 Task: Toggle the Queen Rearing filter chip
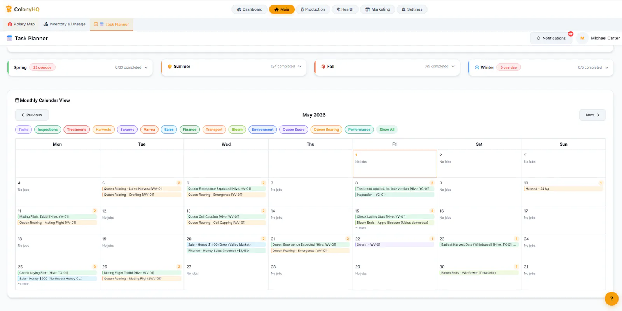click(327, 130)
